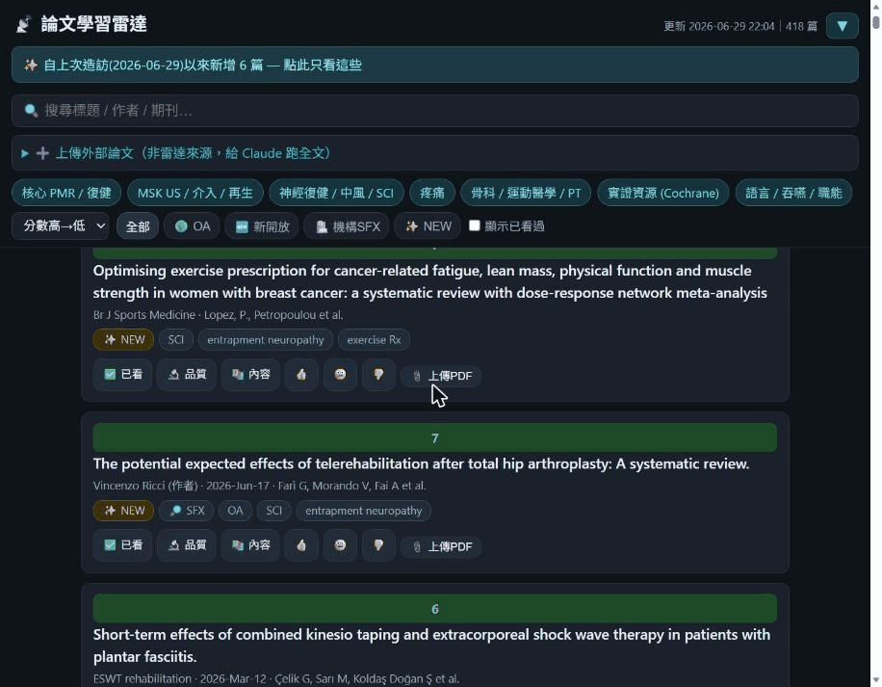Focus the search field for title, author, journal
Screen dimensions: 882x687
click(435, 110)
